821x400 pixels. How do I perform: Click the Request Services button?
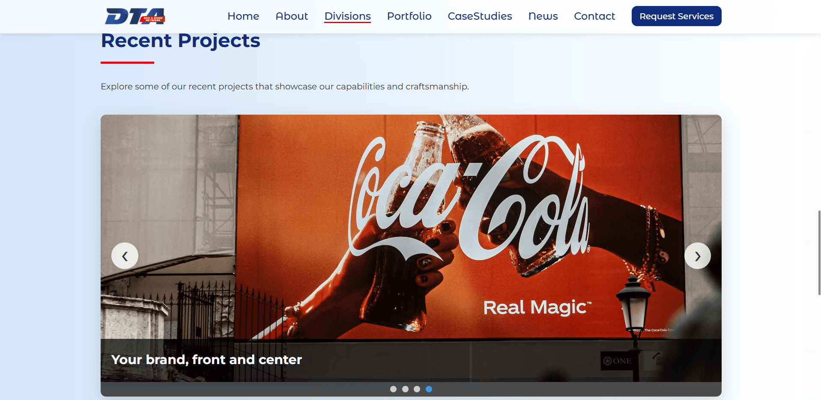click(676, 16)
